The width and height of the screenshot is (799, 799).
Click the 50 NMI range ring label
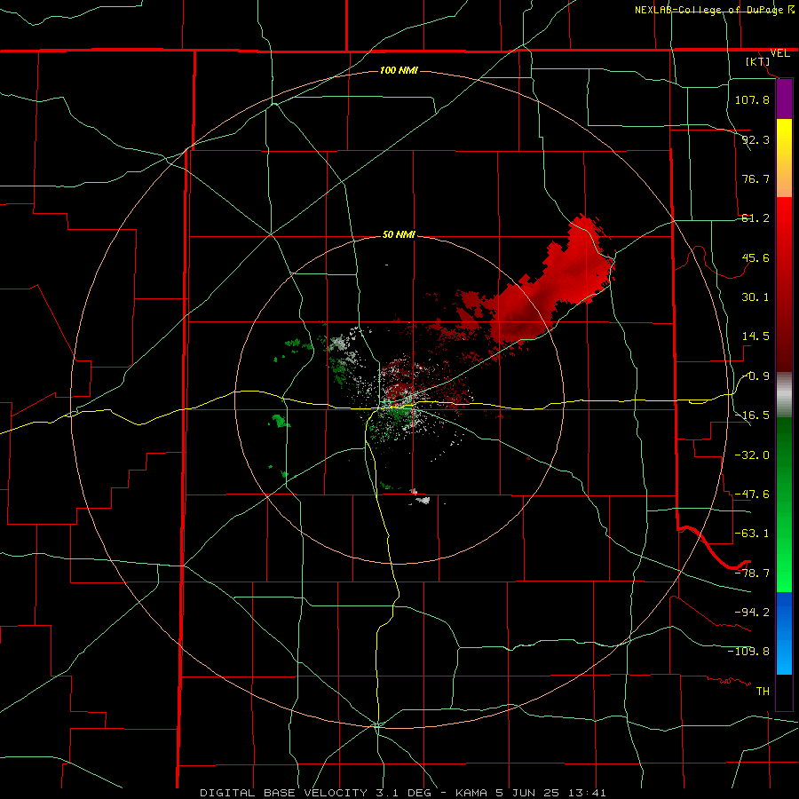(x=399, y=235)
